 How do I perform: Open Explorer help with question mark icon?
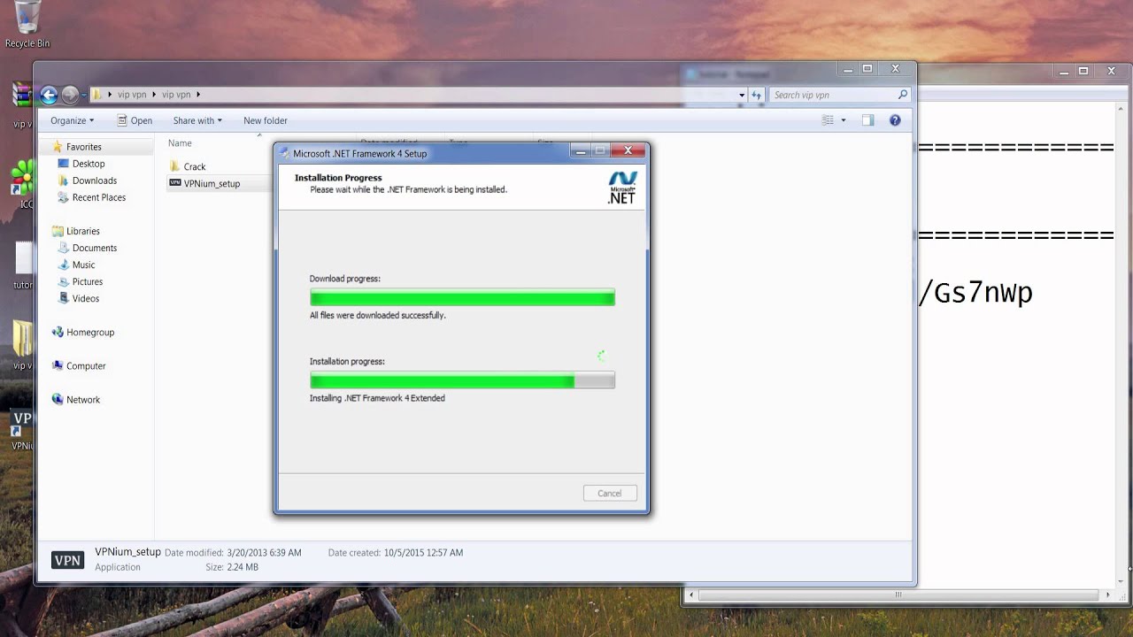tap(895, 120)
